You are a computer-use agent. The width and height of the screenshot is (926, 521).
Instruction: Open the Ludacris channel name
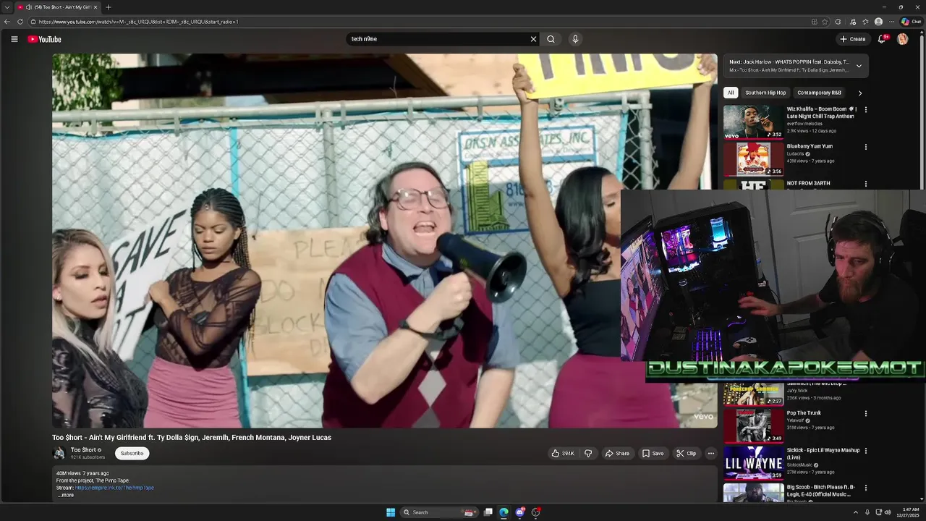pos(795,153)
